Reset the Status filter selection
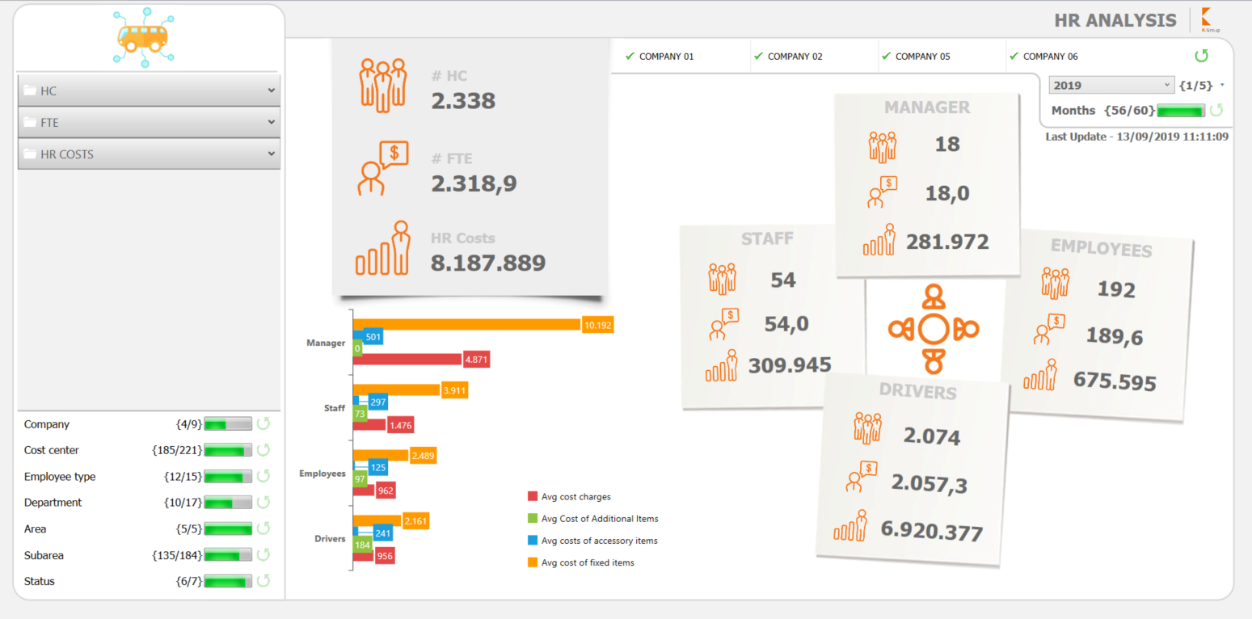1252x619 pixels. [263, 581]
